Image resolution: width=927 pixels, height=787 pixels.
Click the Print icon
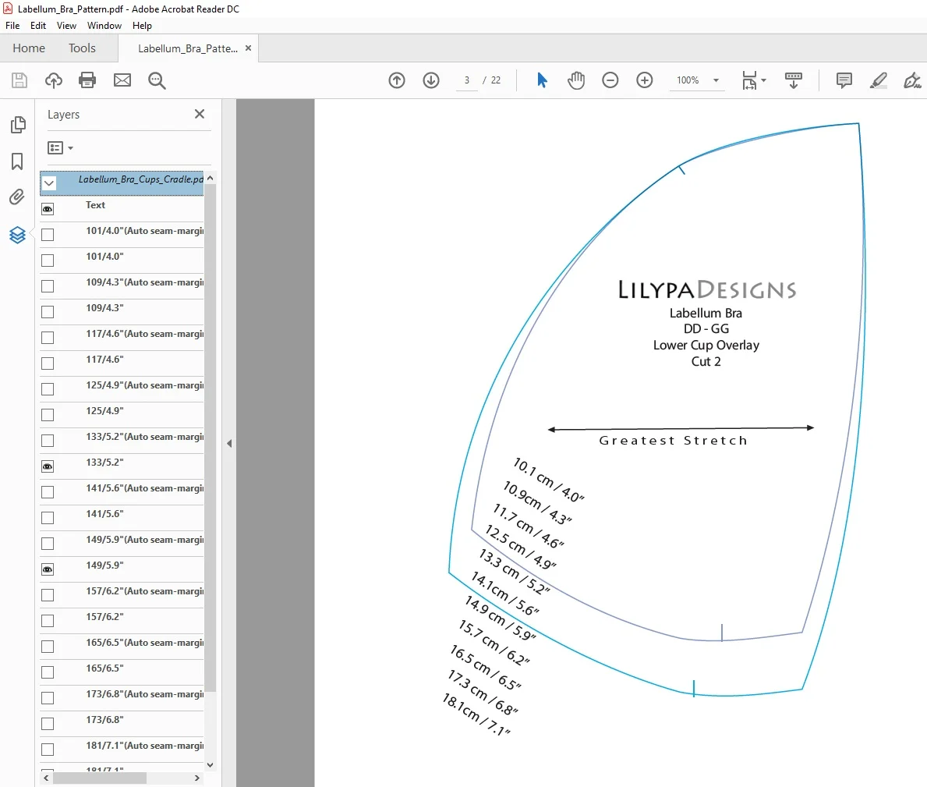[87, 80]
